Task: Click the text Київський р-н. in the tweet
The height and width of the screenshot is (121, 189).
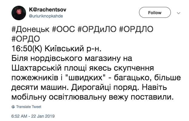Action: (x=73, y=49)
